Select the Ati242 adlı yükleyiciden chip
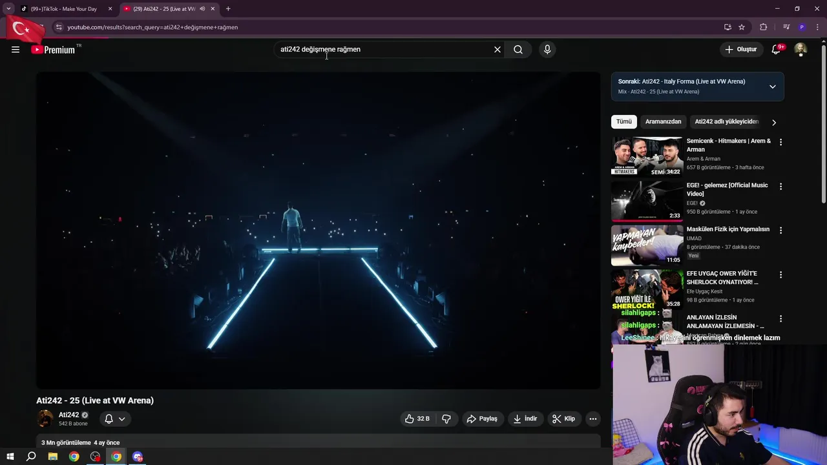827x465 pixels. pos(726,121)
